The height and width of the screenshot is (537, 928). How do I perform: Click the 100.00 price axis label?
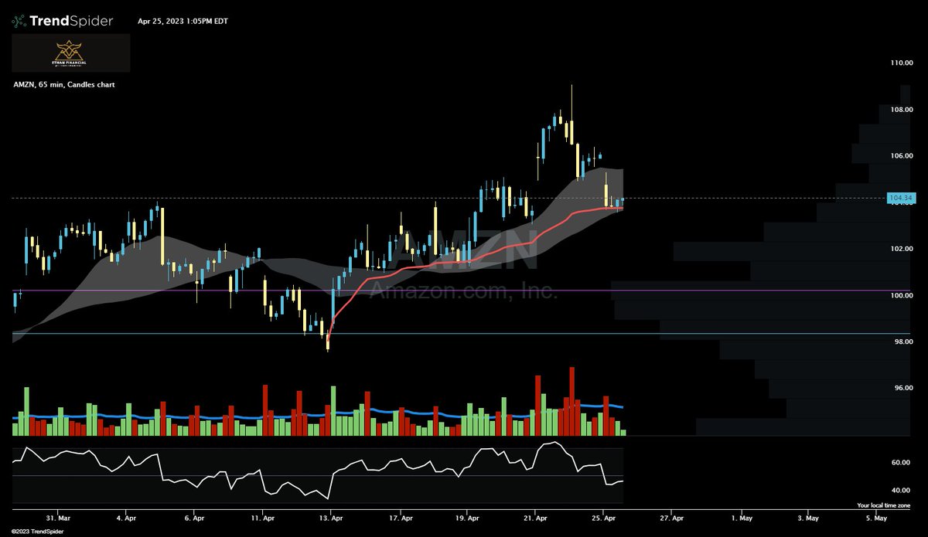[901, 295]
